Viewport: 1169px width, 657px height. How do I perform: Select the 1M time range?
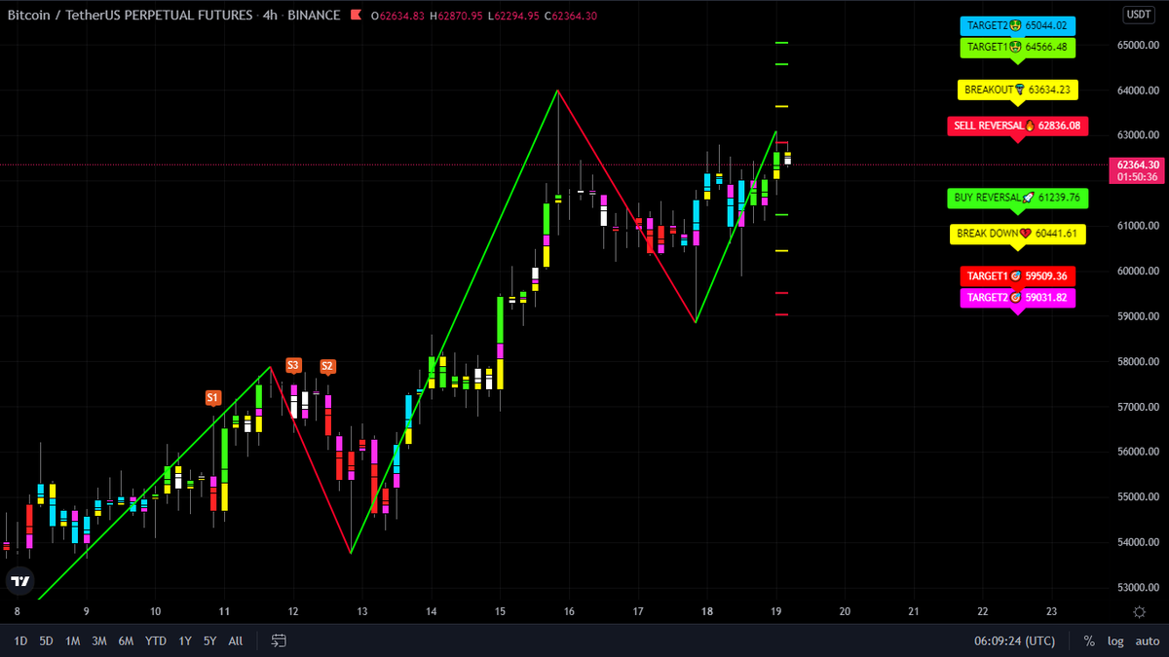[x=73, y=640]
